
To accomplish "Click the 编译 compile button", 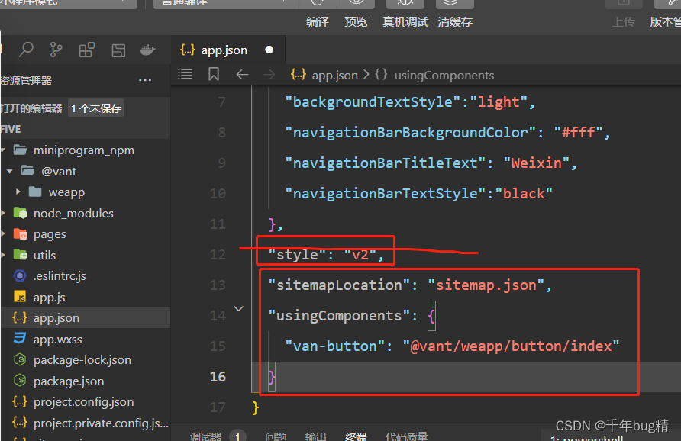I will point(318,21).
